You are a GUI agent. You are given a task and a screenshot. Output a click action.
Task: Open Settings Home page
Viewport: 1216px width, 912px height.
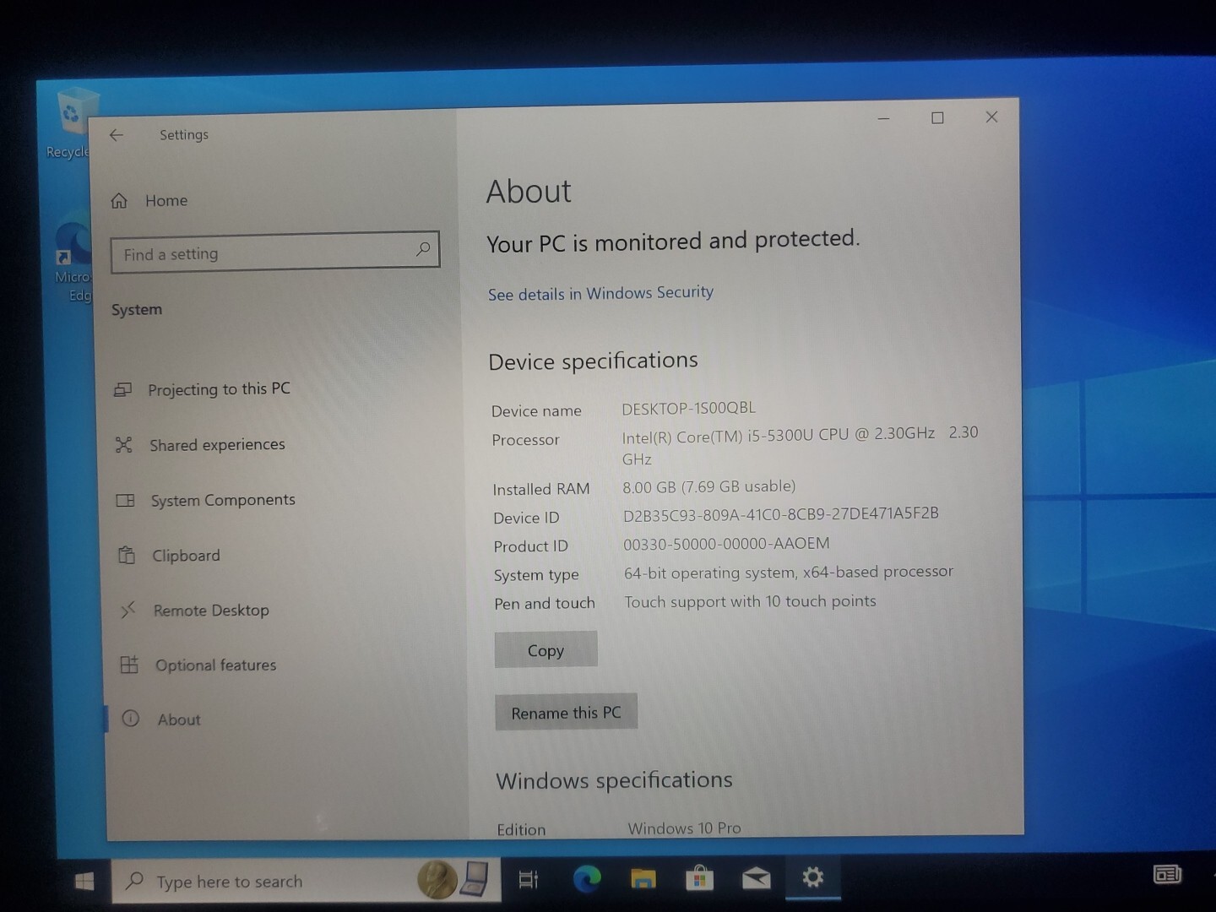149,201
